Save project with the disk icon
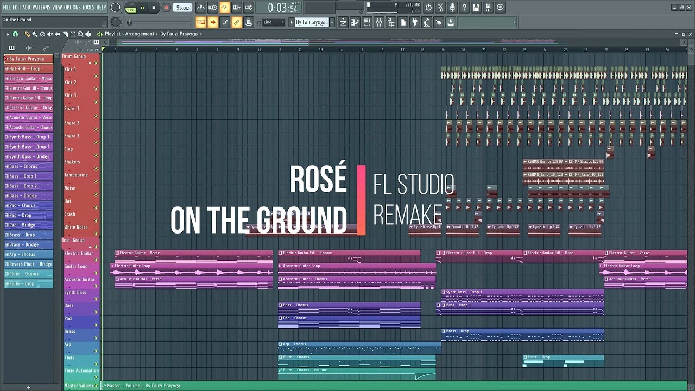 click(x=476, y=8)
